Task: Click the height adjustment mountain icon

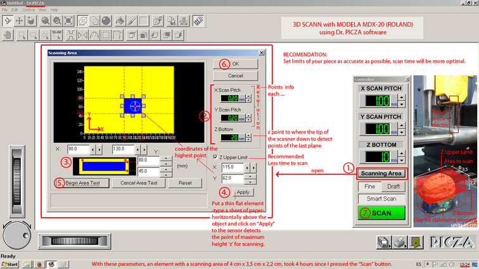Action: coord(184,21)
